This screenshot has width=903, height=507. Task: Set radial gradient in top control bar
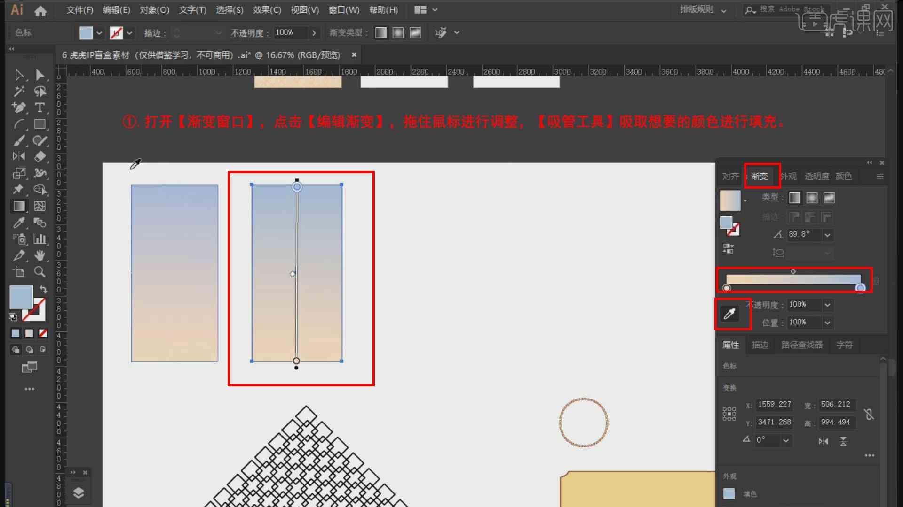(398, 33)
